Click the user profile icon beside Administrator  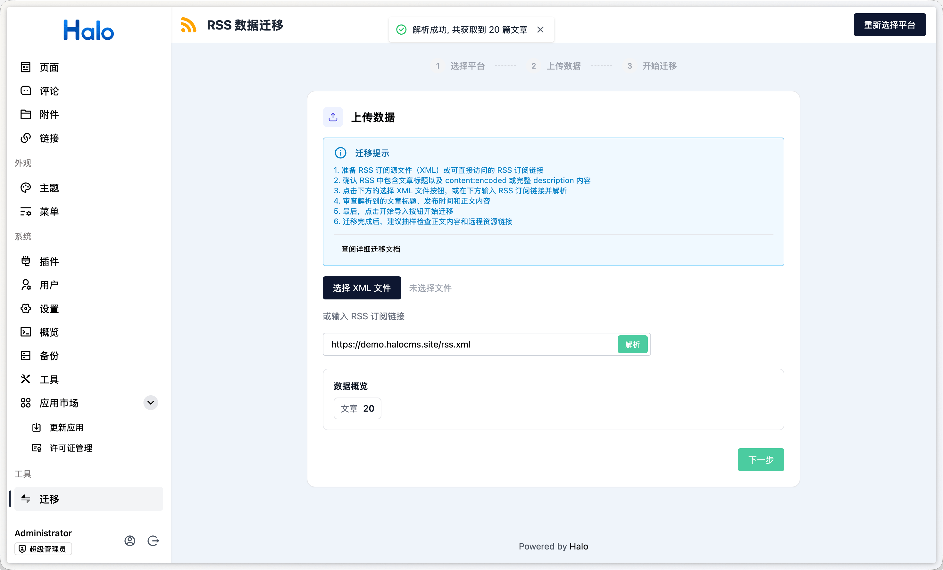click(130, 541)
